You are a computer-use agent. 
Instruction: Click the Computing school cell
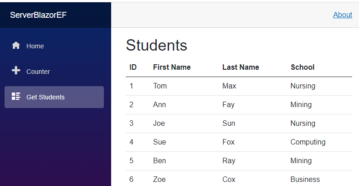pyautogui.click(x=308, y=142)
